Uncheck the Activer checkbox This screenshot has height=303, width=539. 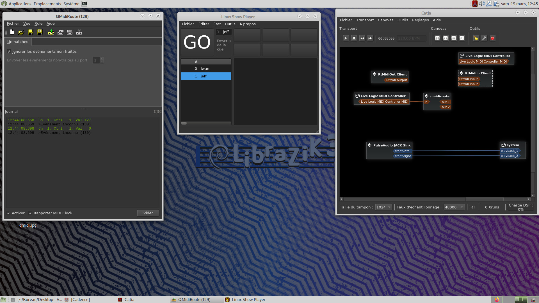8,213
